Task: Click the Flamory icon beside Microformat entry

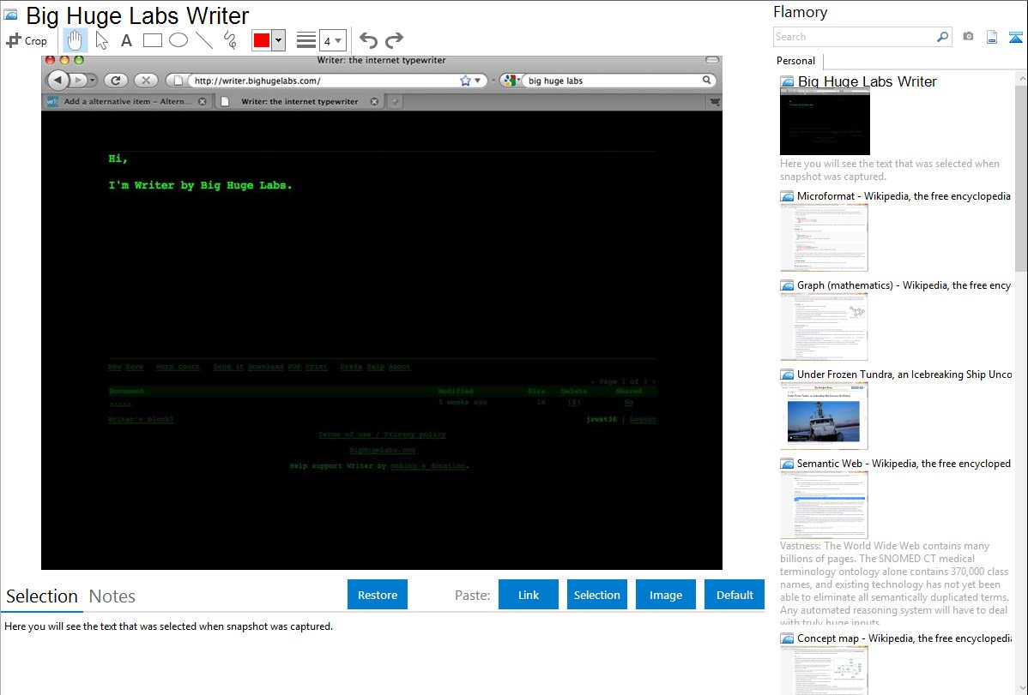Action: [787, 196]
